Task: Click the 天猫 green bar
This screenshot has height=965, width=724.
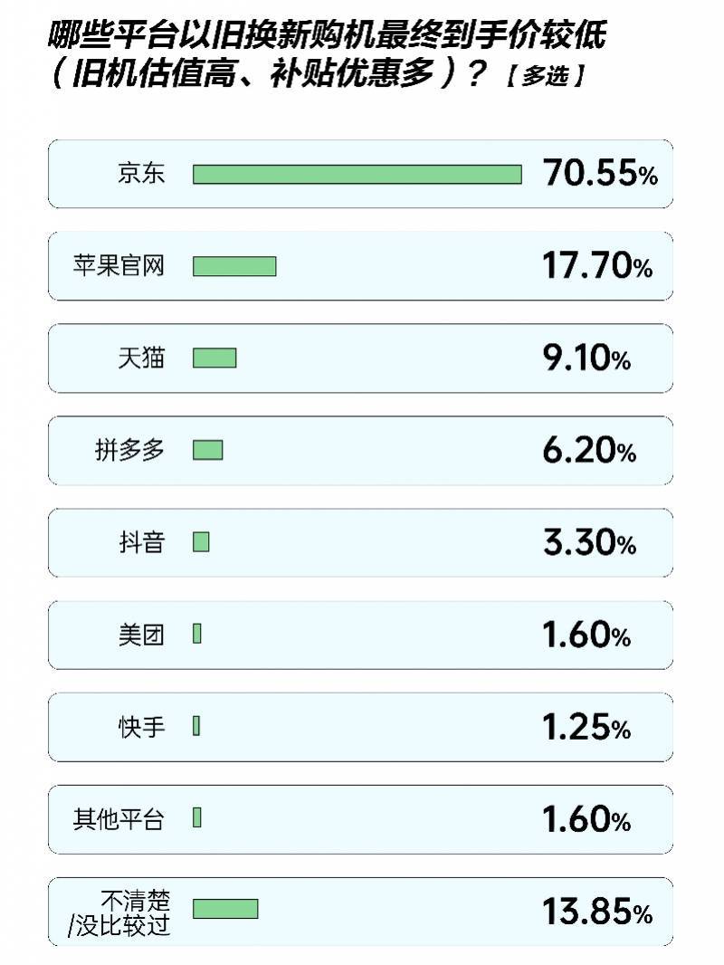Action: point(214,358)
